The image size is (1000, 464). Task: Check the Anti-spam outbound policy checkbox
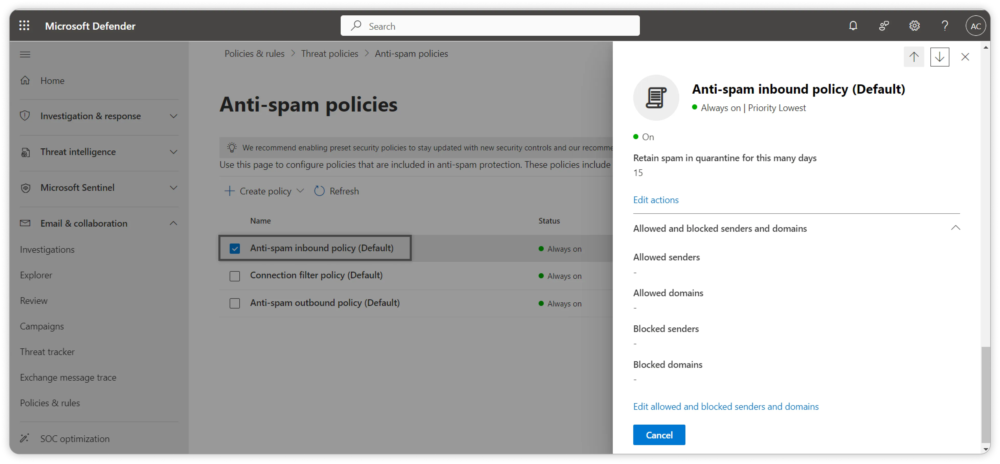point(235,303)
